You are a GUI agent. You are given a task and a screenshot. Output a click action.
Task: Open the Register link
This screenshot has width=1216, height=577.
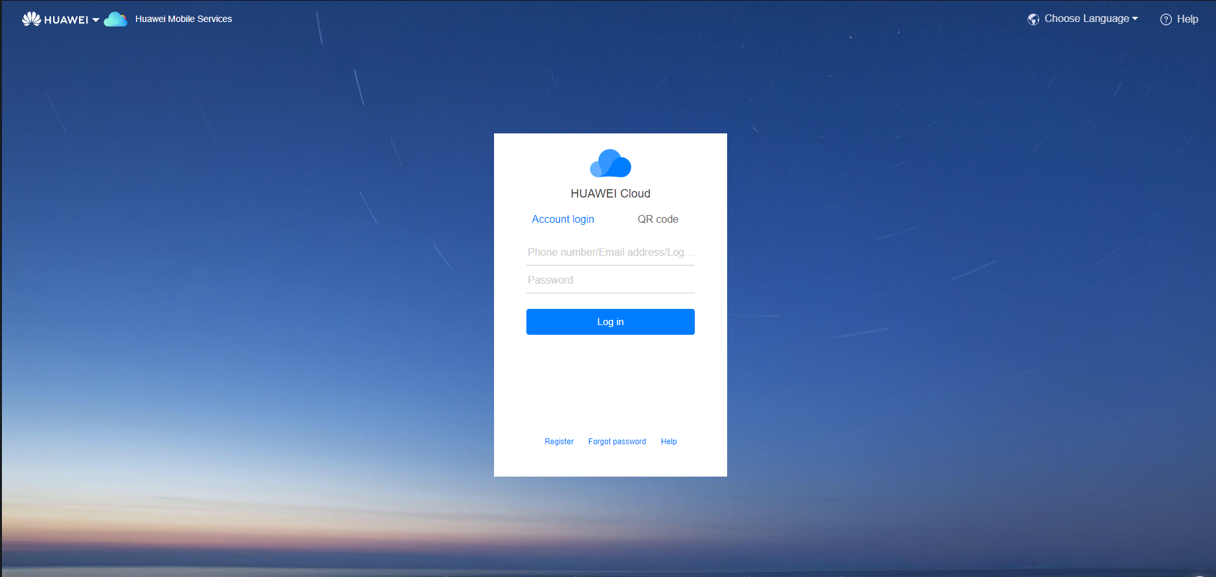559,442
